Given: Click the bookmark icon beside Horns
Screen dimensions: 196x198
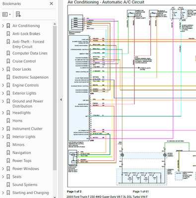Looking at the screenshot, I should [x=8, y=121].
